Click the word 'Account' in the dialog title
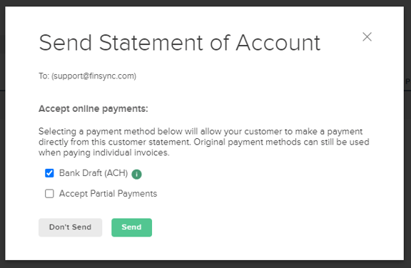This screenshot has height=268, width=411. (x=278, y=43)
